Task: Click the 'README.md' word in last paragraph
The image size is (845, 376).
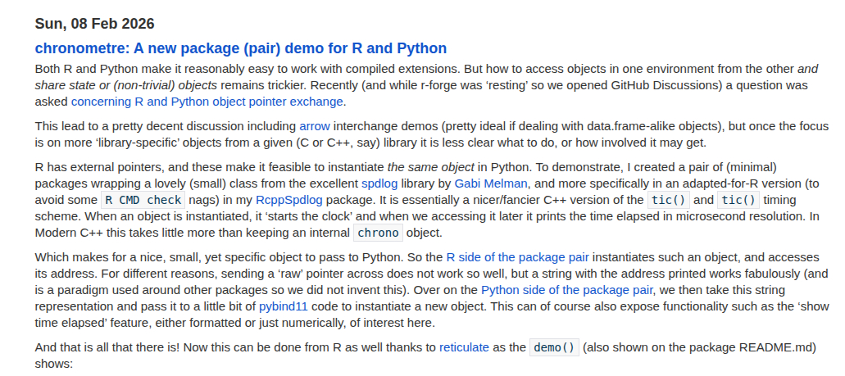Action: pos(776,347)
